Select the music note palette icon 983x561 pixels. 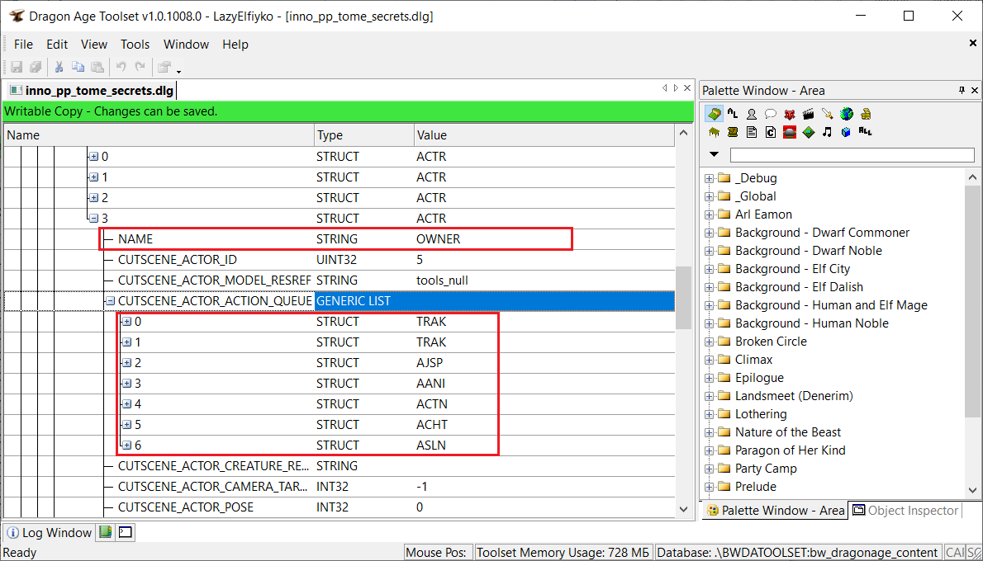828,132
